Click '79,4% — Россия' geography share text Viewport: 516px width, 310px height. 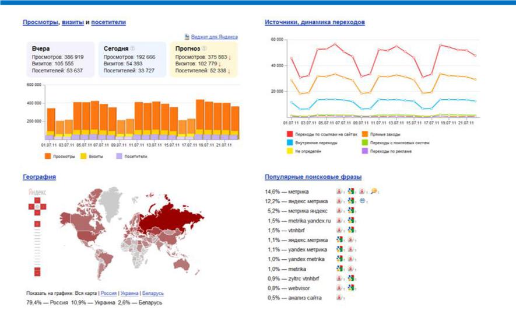point(47,302)
